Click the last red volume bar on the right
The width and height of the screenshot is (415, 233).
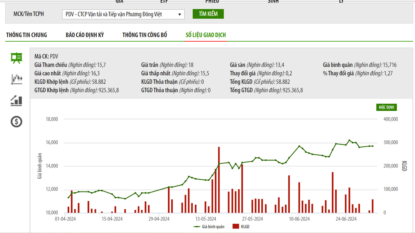(372, 206)
